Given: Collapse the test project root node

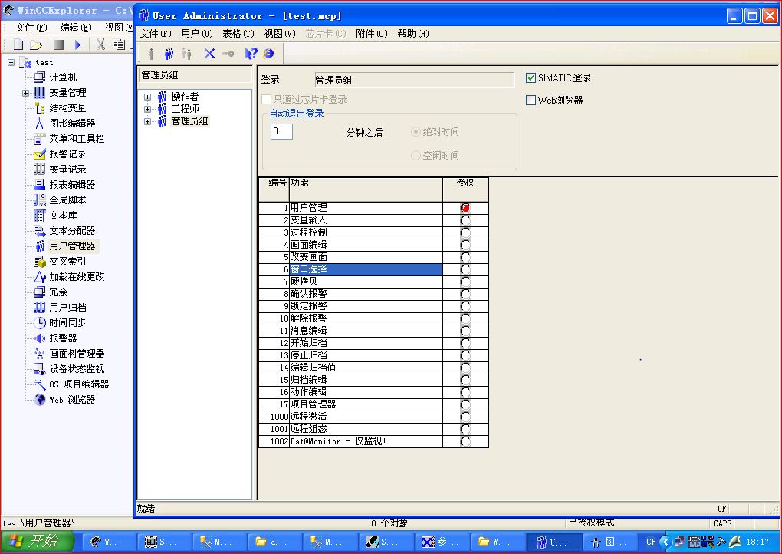Looking at the screenshot, I should point(11,62).
